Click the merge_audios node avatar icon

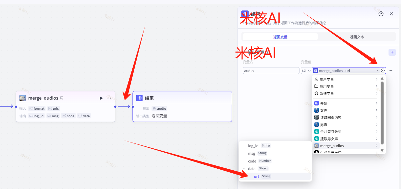click(23, 98)
